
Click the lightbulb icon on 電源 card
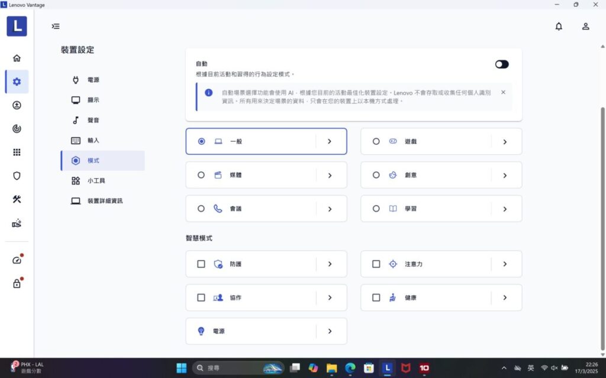tap(201, 331)
